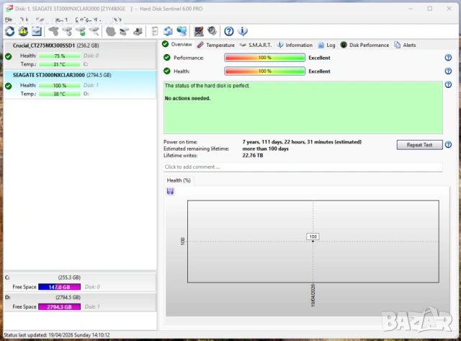This screenshot has width=461, height=341.
Task: Switch to the Information tab
Action: (x=295, y=45)
